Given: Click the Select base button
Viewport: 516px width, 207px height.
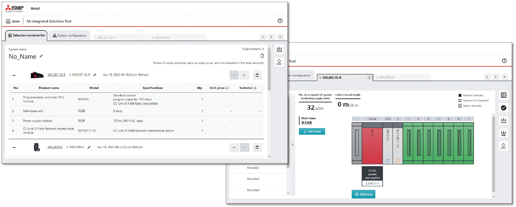Looking at the screenshot, I should coord(312,131).
